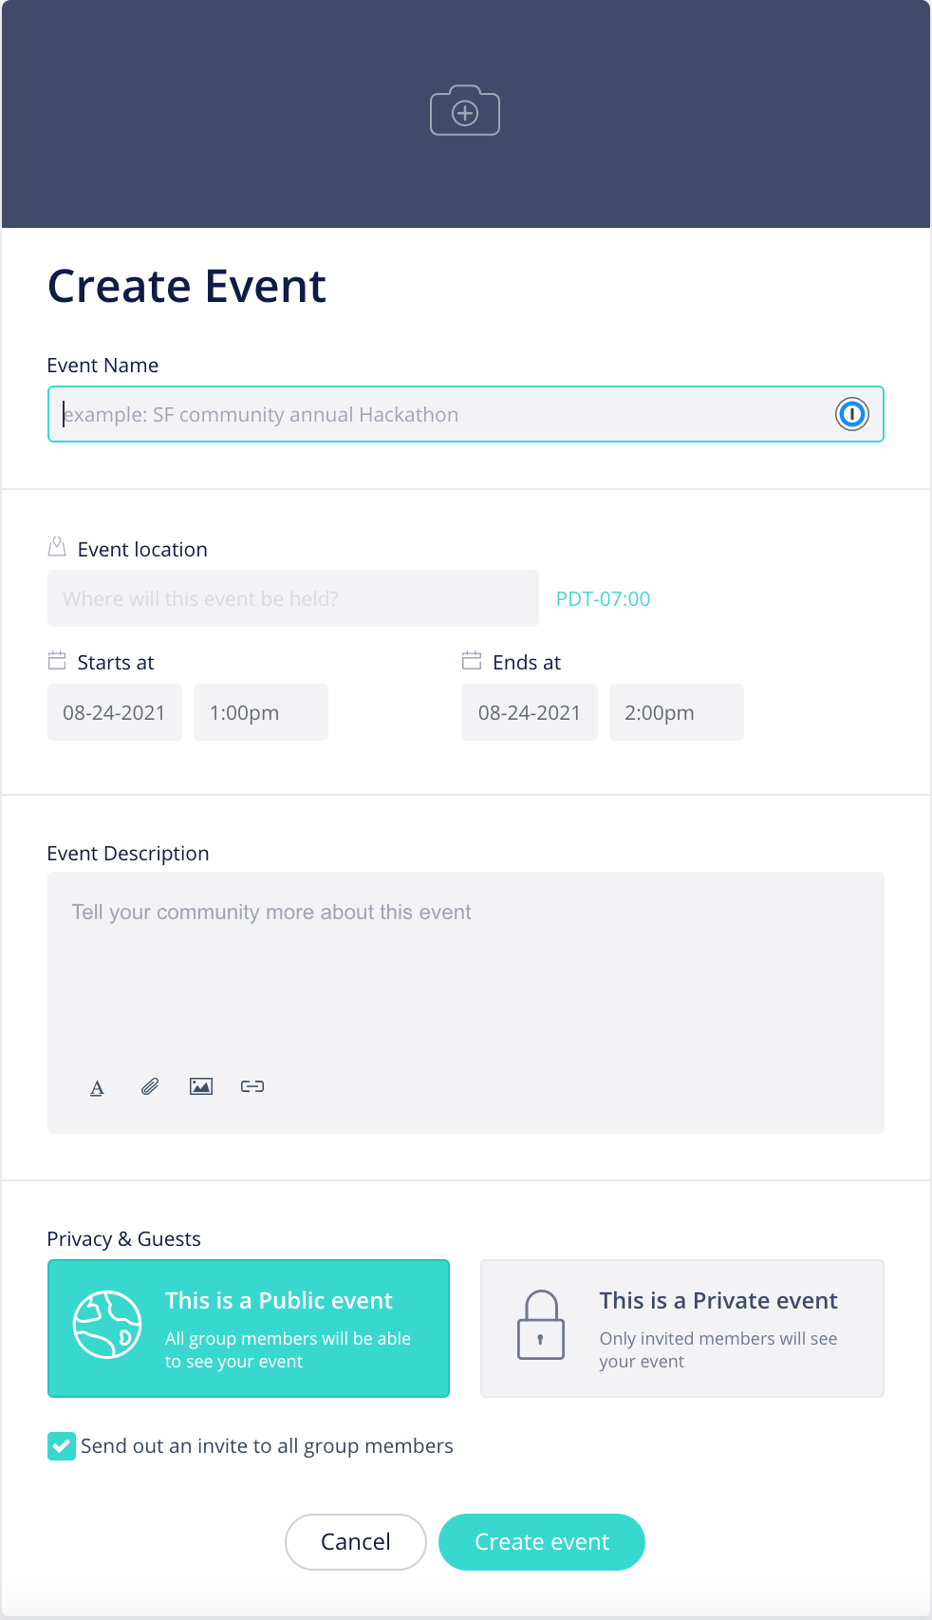The height and width of the screenshot is (1620, 932).
Task: Click the location pin icon
Action: [57, 547]
